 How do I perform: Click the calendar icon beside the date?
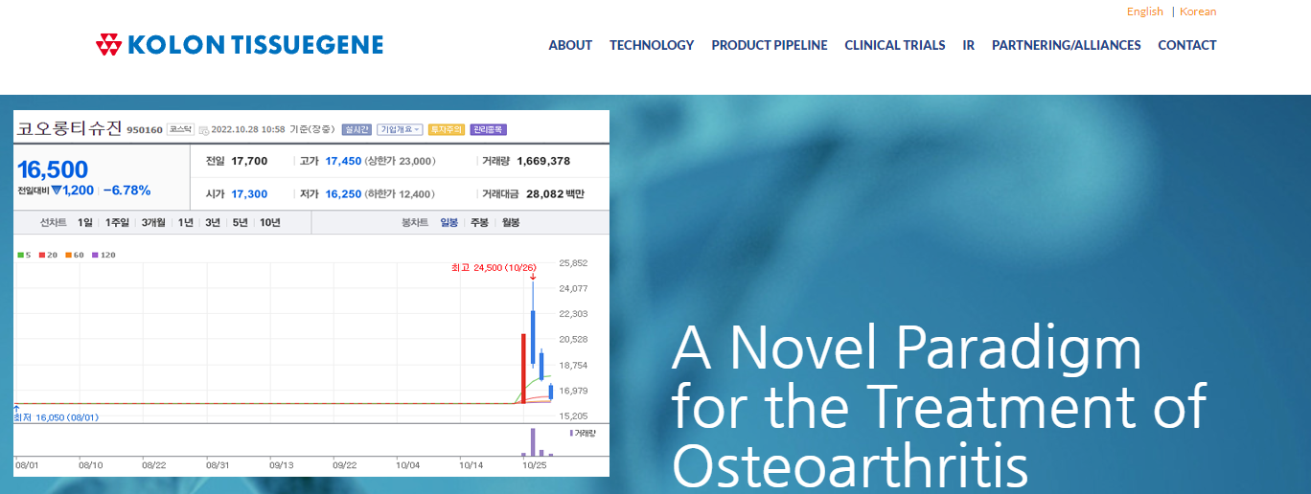pos(204,130)
